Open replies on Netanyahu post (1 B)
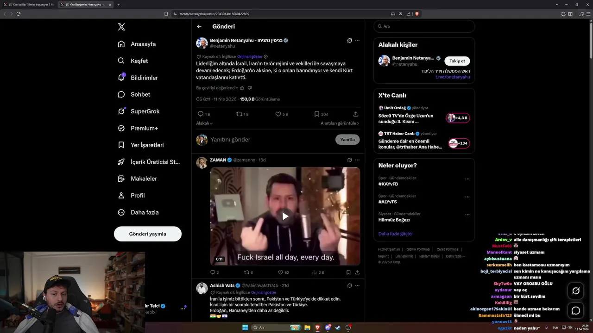 point(204,114)
